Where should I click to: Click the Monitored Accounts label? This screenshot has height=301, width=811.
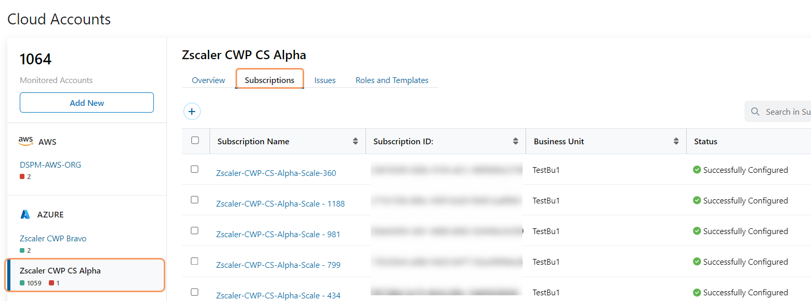click(x=56, y=80)
